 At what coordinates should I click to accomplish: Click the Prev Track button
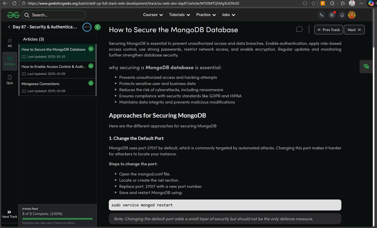[x=328, y=30]
